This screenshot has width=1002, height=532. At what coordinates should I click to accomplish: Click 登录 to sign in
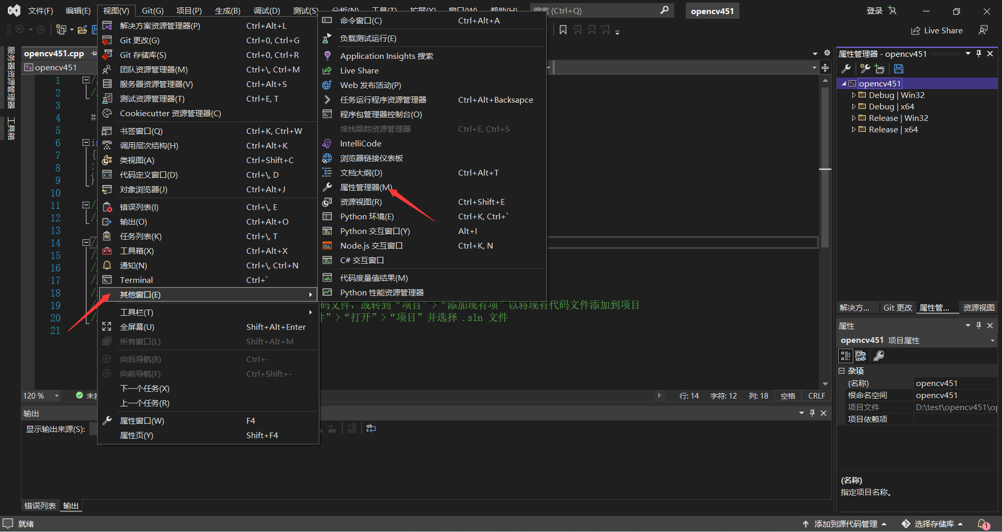point(875,11)
